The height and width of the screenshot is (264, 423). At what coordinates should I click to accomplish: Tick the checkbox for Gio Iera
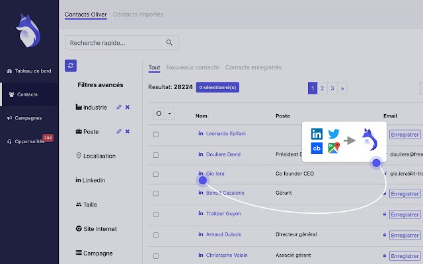pos(156,174)
